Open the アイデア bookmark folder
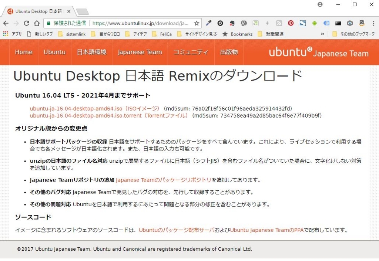Image resolution: width=379 pixels, height=261 pixels. pyautogui.click(x=136, y=34)
